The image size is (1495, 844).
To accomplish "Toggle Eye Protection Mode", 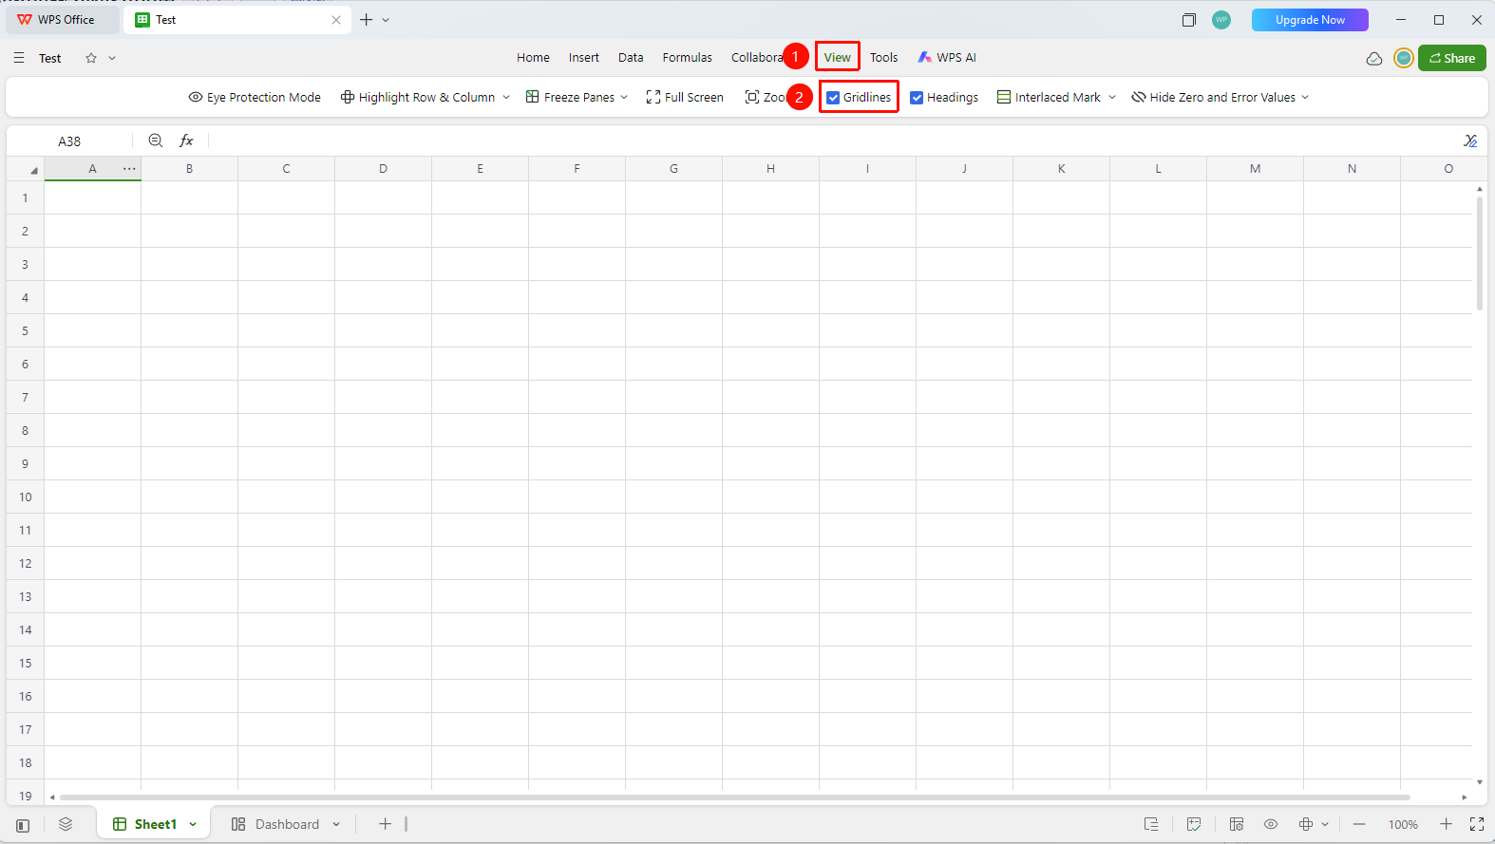I will [255, 97].
